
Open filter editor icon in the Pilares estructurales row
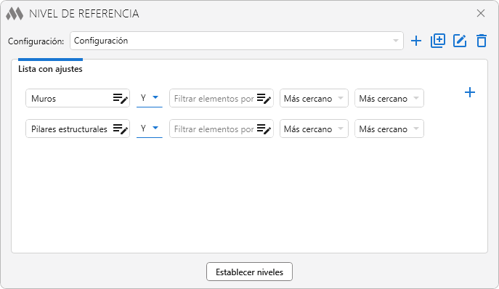(x=264, y=129)
